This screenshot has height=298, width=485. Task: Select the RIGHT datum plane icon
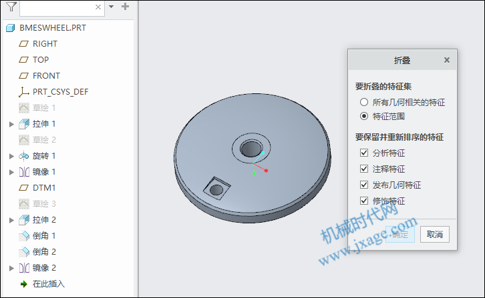(24, 44)
